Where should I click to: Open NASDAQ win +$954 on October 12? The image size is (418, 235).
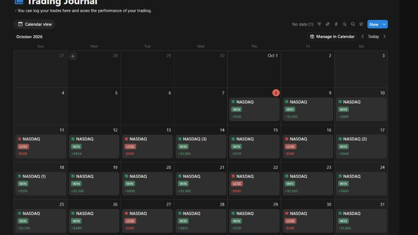(94, 146)
